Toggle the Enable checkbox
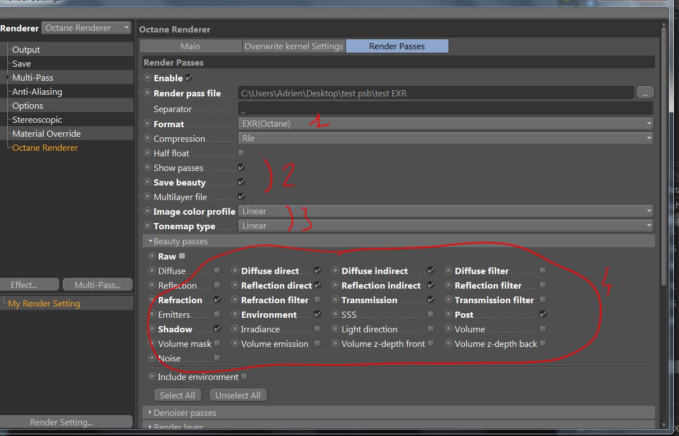The height and width of the screenshot is (436, 679). pos(189,78)
